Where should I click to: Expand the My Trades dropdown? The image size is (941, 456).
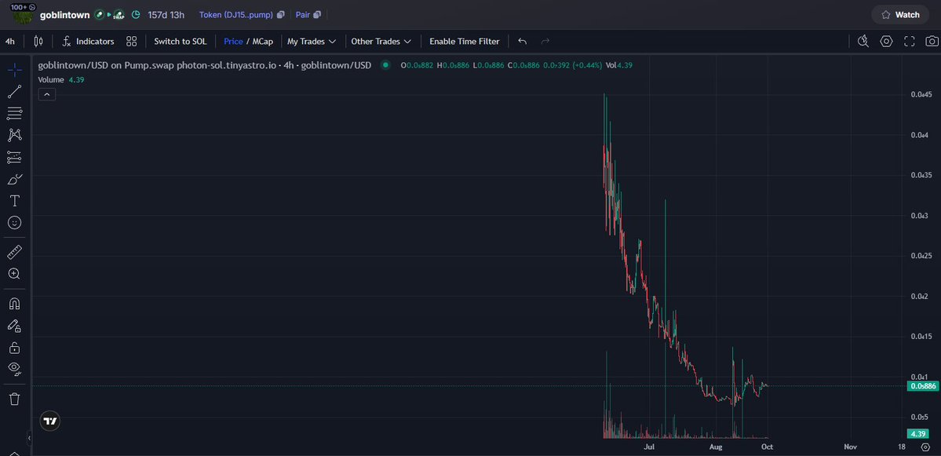point(311,42)
